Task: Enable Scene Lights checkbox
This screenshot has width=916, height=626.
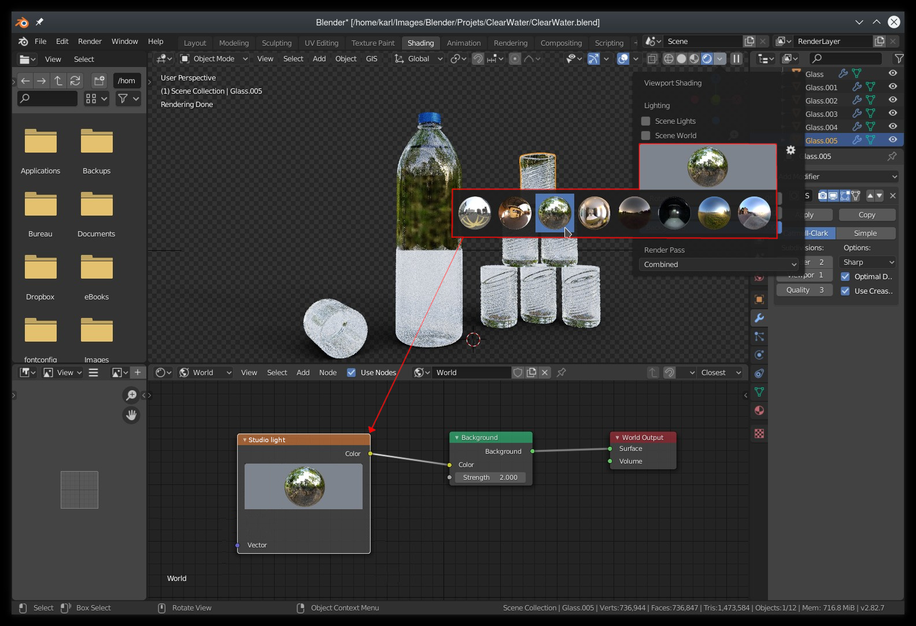Action: tap(646, 121)
